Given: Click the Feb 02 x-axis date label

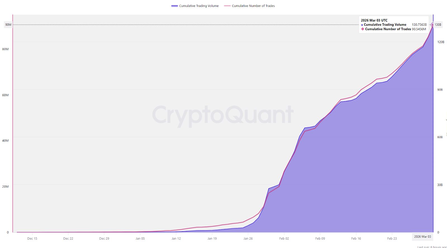Looking at the screenshot, I should click(x=284, y=238).
